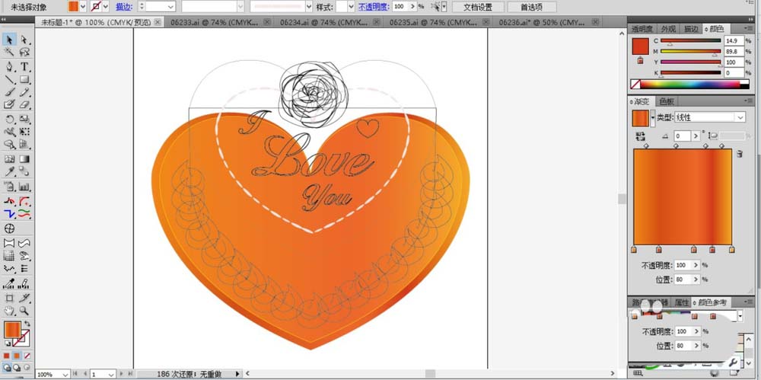Select the Type (T) tool
Screen dimensions: 761x380
[x=24, y=66]
